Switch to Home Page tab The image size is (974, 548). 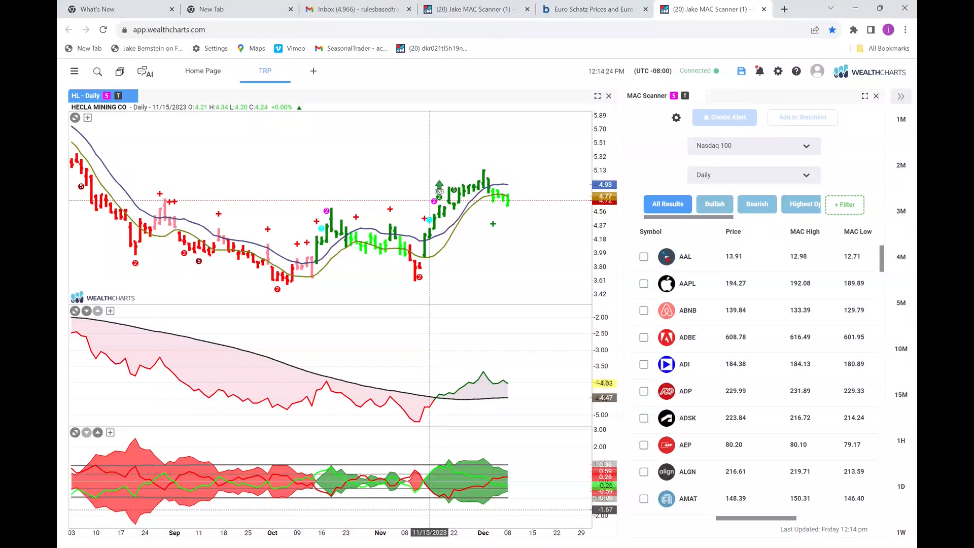203,71
